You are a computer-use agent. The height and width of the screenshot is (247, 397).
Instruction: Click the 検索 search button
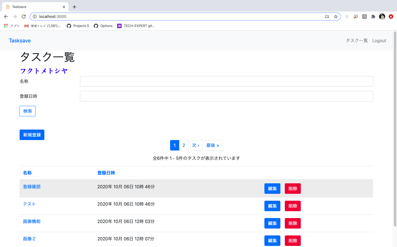click(28, 111)
